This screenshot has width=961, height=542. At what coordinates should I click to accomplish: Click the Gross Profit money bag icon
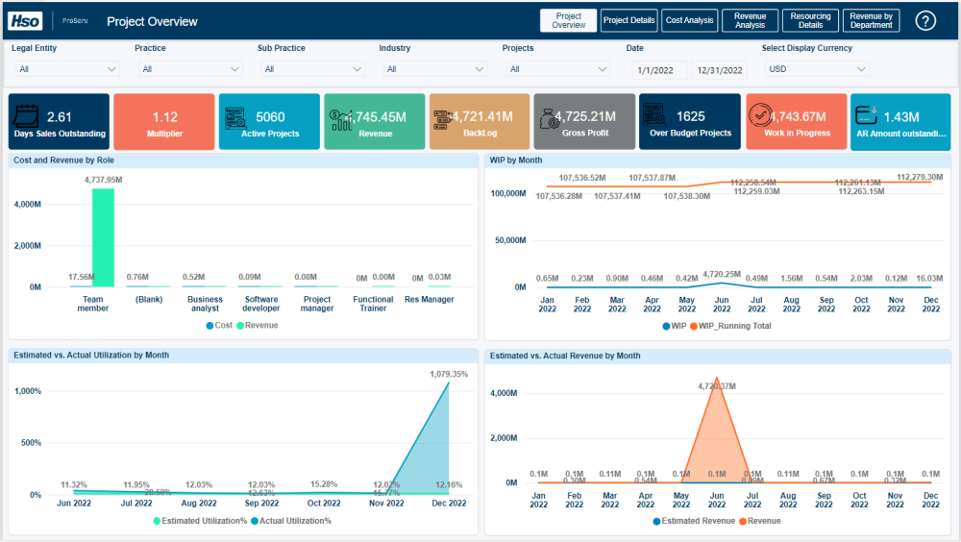[x=548, y=117]
